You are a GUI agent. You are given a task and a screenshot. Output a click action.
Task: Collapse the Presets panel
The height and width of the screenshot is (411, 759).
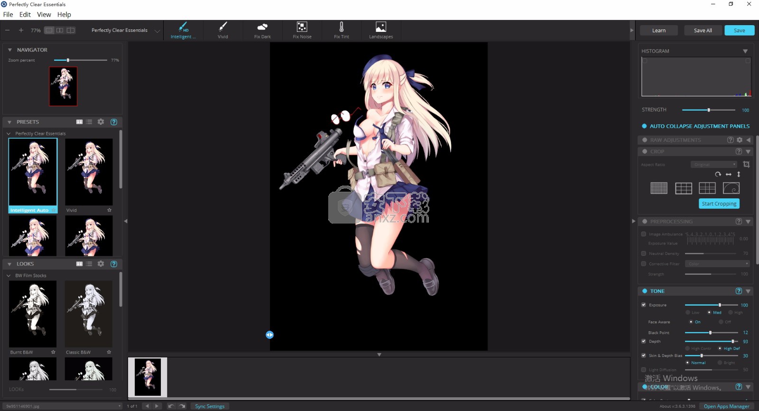coord(9,122)
